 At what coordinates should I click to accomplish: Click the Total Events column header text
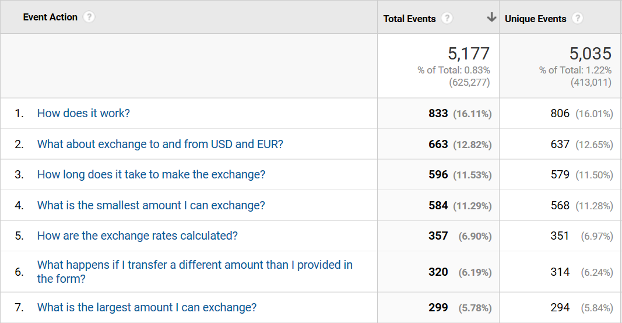409,19
